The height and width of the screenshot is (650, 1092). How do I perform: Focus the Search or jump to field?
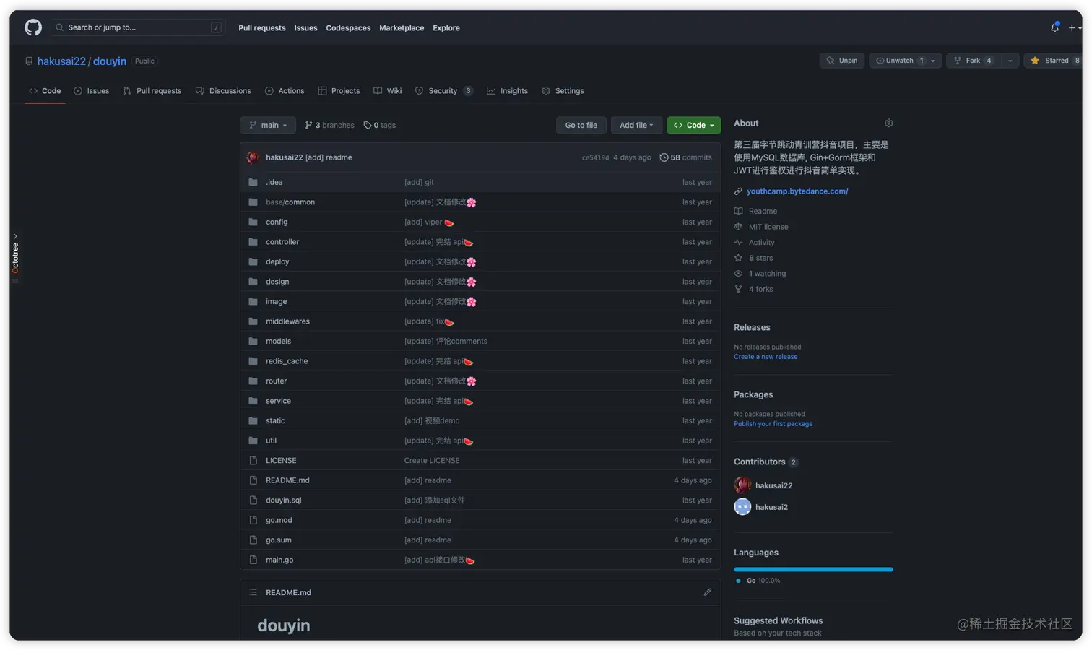138,27
